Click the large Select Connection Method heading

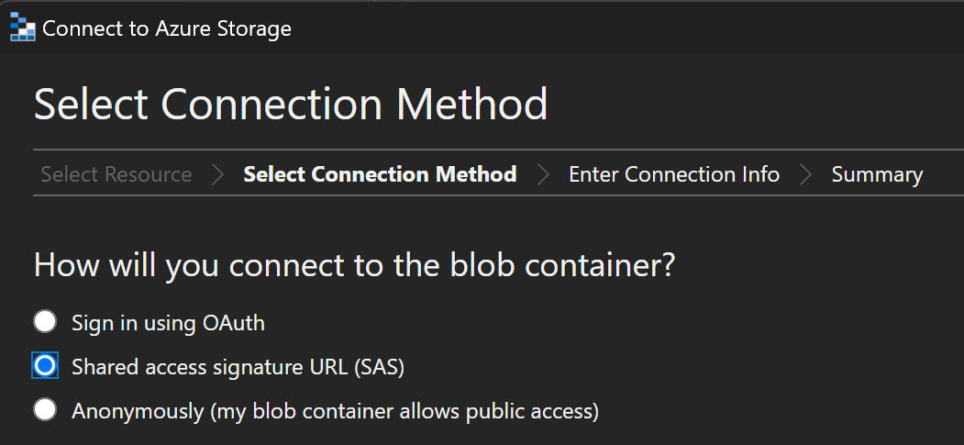coord(291,105)
